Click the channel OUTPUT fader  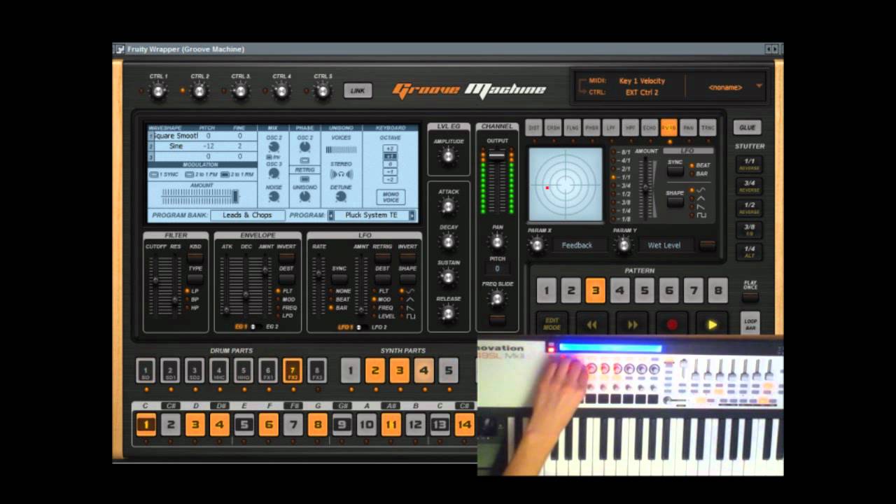(497, 155)
